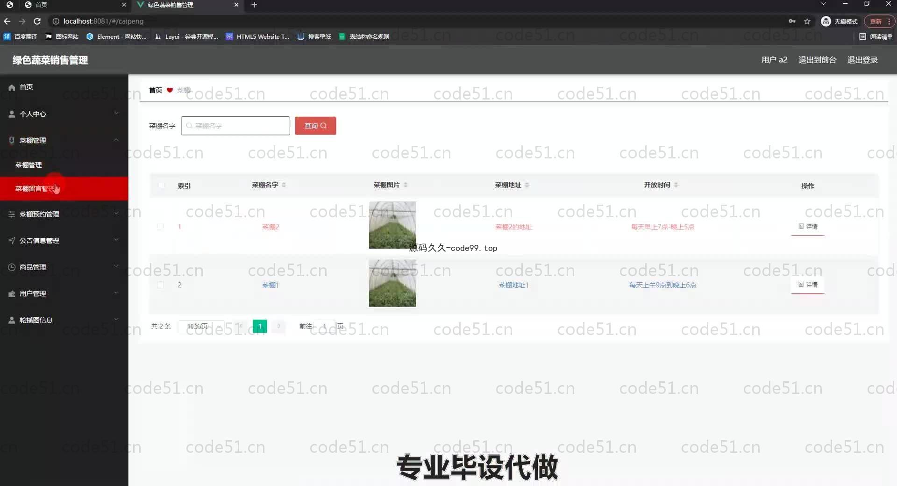Click the person icon beside 个人中心
Screen dimensions: 897x486
pyautogui.click(x=12, y=114)
